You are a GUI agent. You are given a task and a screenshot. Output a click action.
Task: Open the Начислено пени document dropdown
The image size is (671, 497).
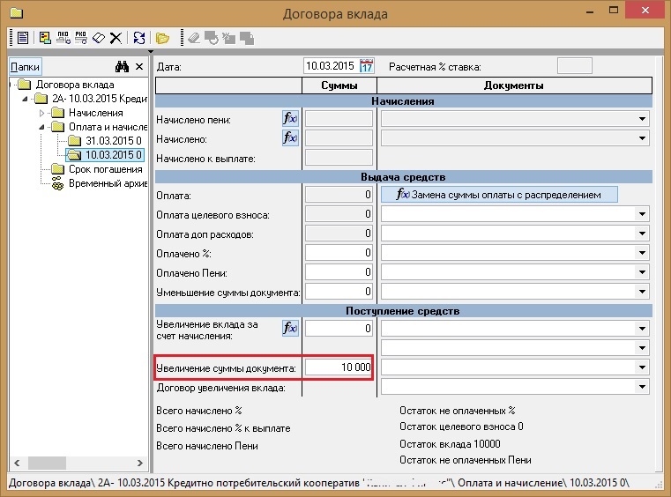point(642,119)
